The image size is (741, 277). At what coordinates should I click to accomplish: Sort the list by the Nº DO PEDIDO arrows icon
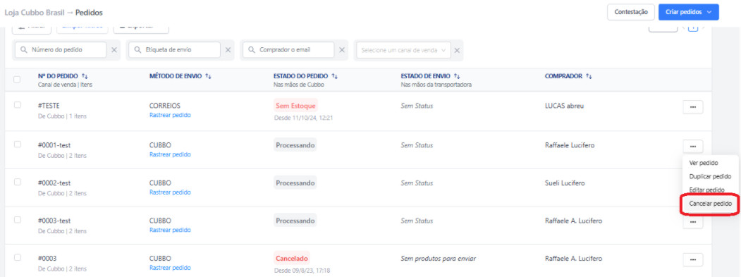click(x=85, y=76)
